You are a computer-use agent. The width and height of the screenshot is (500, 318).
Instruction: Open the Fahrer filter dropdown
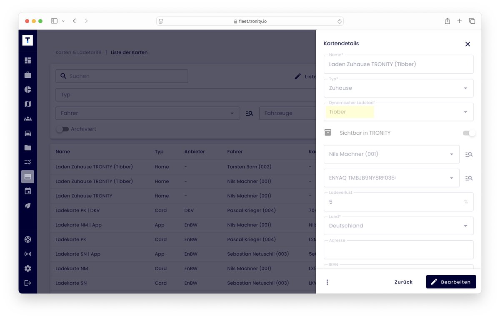coord(147,113)
